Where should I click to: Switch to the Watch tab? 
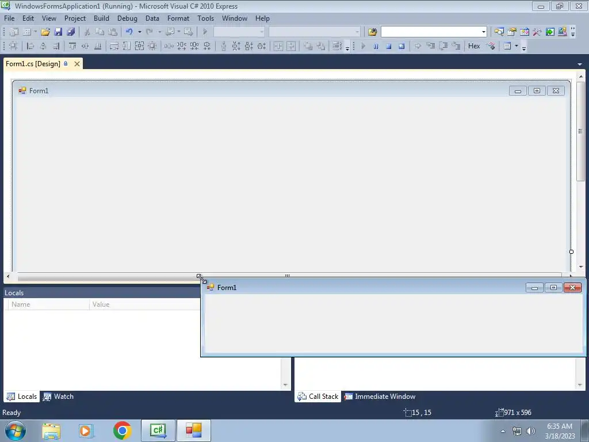tap(58, 397)
